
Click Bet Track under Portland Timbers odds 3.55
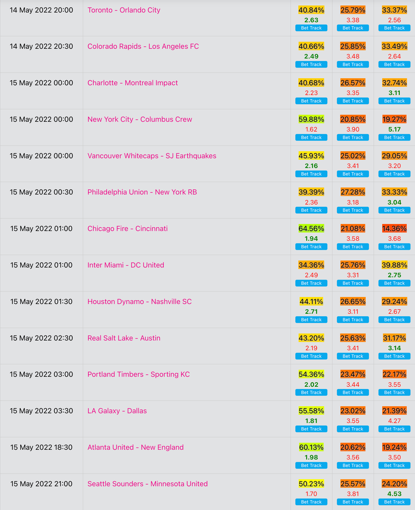click(x=394, y=392)
